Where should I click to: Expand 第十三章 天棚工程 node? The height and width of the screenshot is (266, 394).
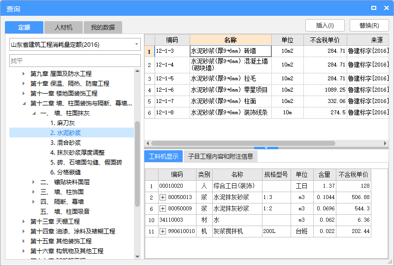click(x=24, y=222)
